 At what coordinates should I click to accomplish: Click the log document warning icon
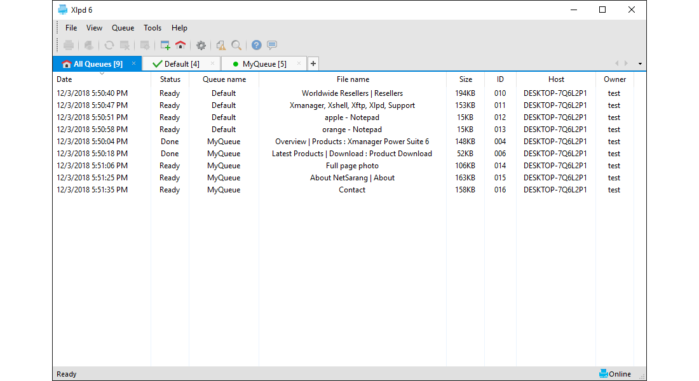(221, 45)
